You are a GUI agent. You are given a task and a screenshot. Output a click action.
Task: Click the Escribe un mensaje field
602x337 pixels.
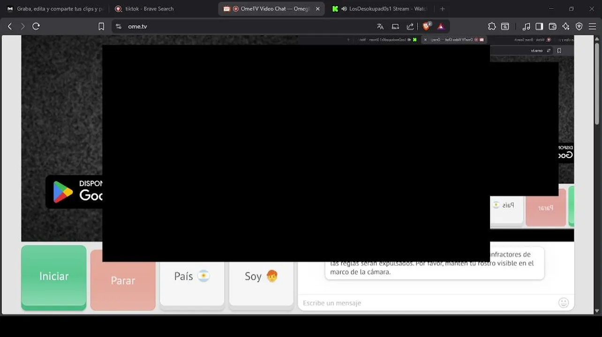tap(429, 303)
